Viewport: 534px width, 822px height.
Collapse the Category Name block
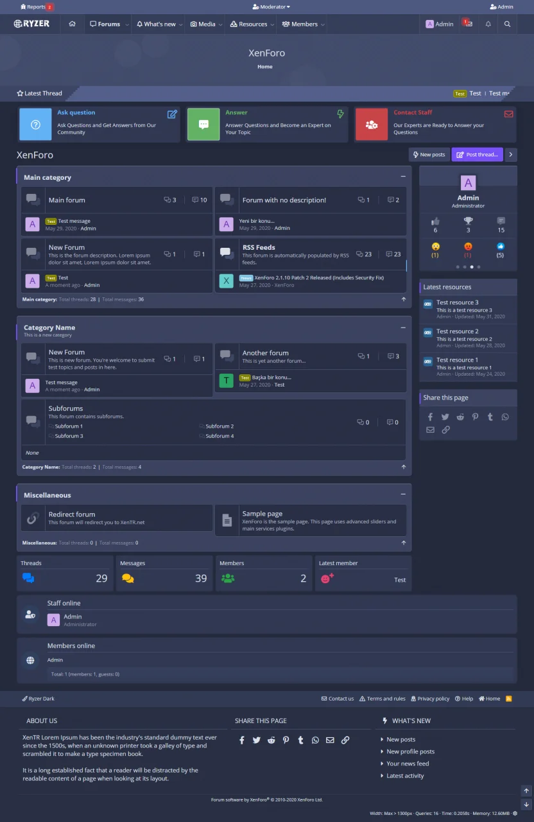[x=403, y=328]
